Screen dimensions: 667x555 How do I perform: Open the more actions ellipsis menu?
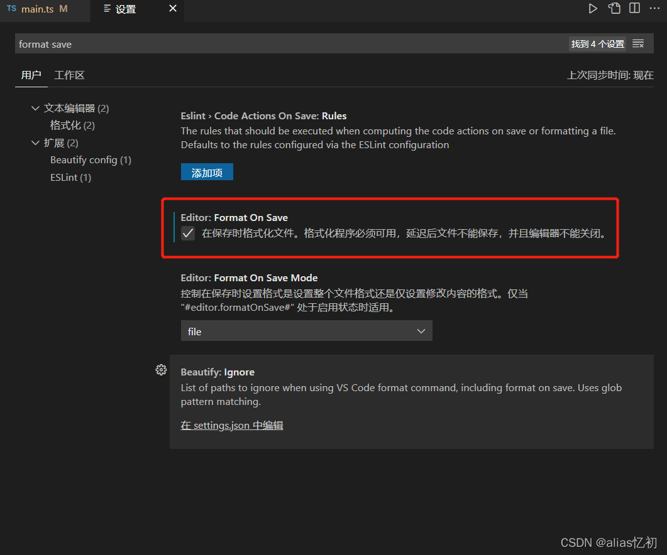pos(654,8)
